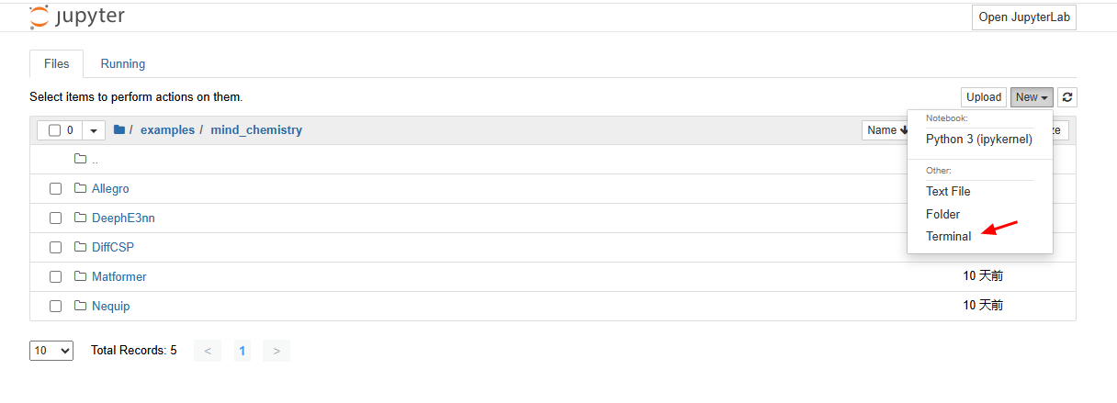Image resolution: width=1117 pixels, height=403 pixels.
Task: Click the Nequip folder icon
Action: [80, 306]
